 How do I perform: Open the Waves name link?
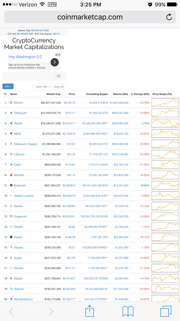[x=18, y=247]
